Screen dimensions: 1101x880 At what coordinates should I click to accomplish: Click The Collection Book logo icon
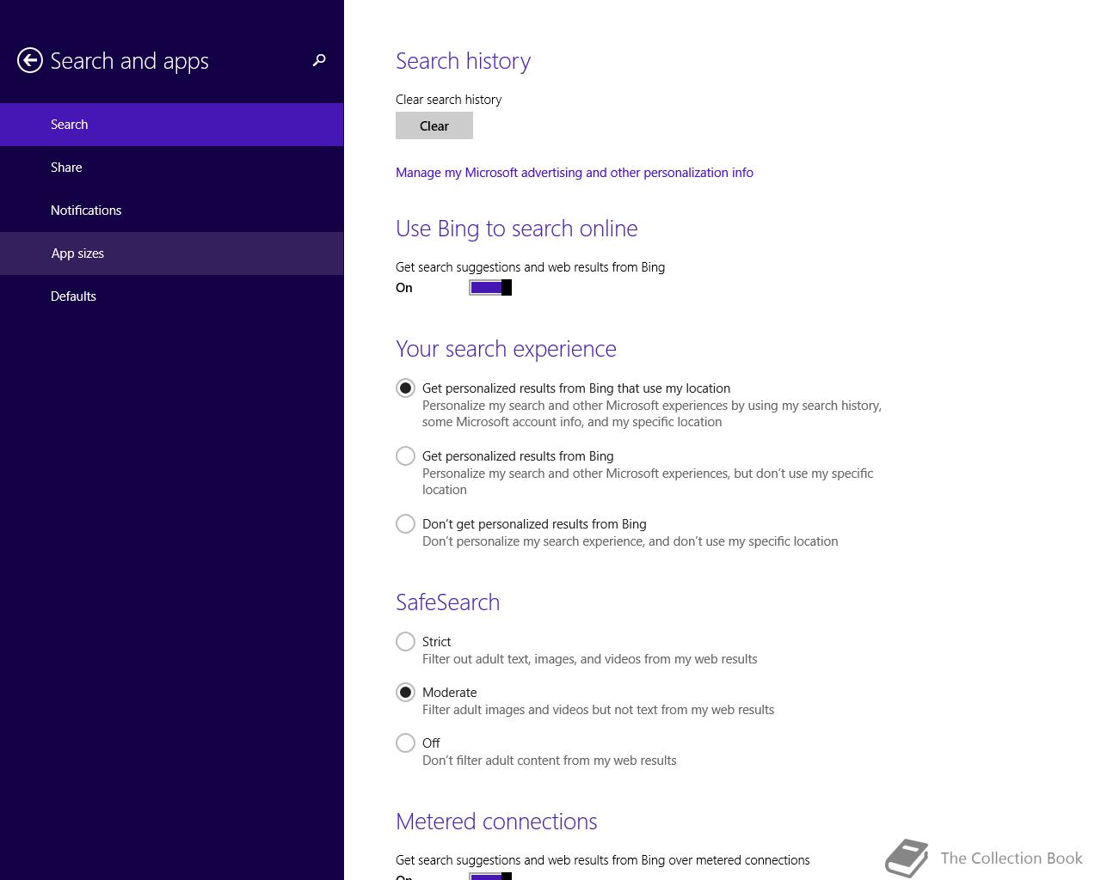907,858
